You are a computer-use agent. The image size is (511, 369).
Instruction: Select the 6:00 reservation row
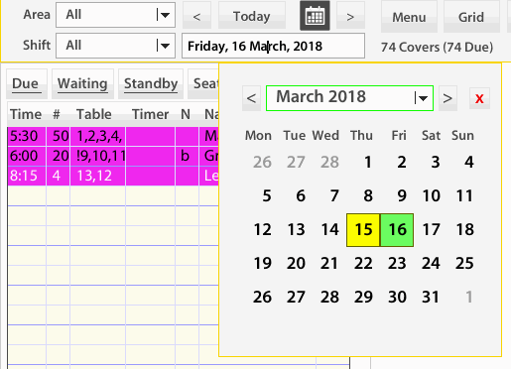coord(113,156)
